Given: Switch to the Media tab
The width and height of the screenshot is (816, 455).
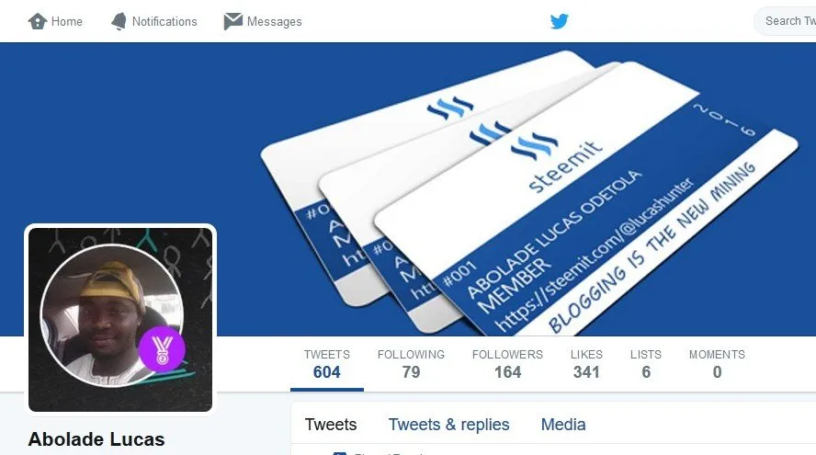Looking at the screenshot, I should point(563,425).
